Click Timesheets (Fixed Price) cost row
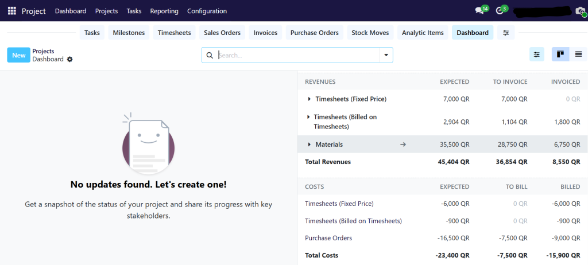Image resolution: width=588 pixels, height=265 pixels. [x=339, y=204]
